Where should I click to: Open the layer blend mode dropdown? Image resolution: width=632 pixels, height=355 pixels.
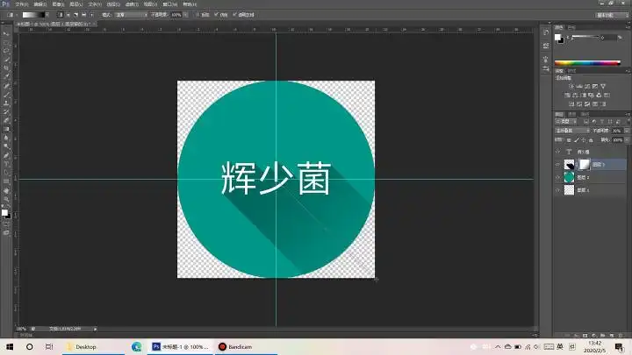(569, 130)
